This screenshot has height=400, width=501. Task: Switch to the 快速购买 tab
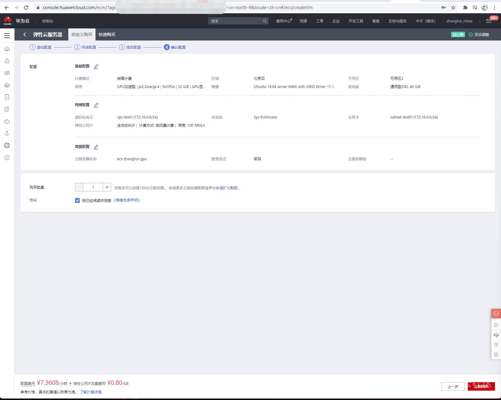pyautogui.click(x=107, y=34)
